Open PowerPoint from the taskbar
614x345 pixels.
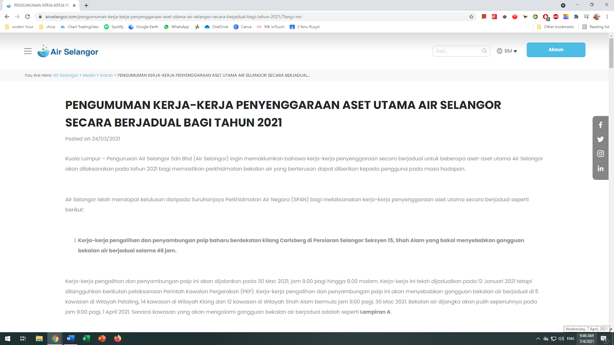pos(102,338)
